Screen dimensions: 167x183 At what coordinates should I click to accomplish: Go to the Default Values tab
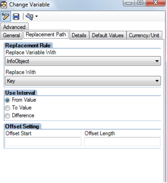[x=108, y=35]
